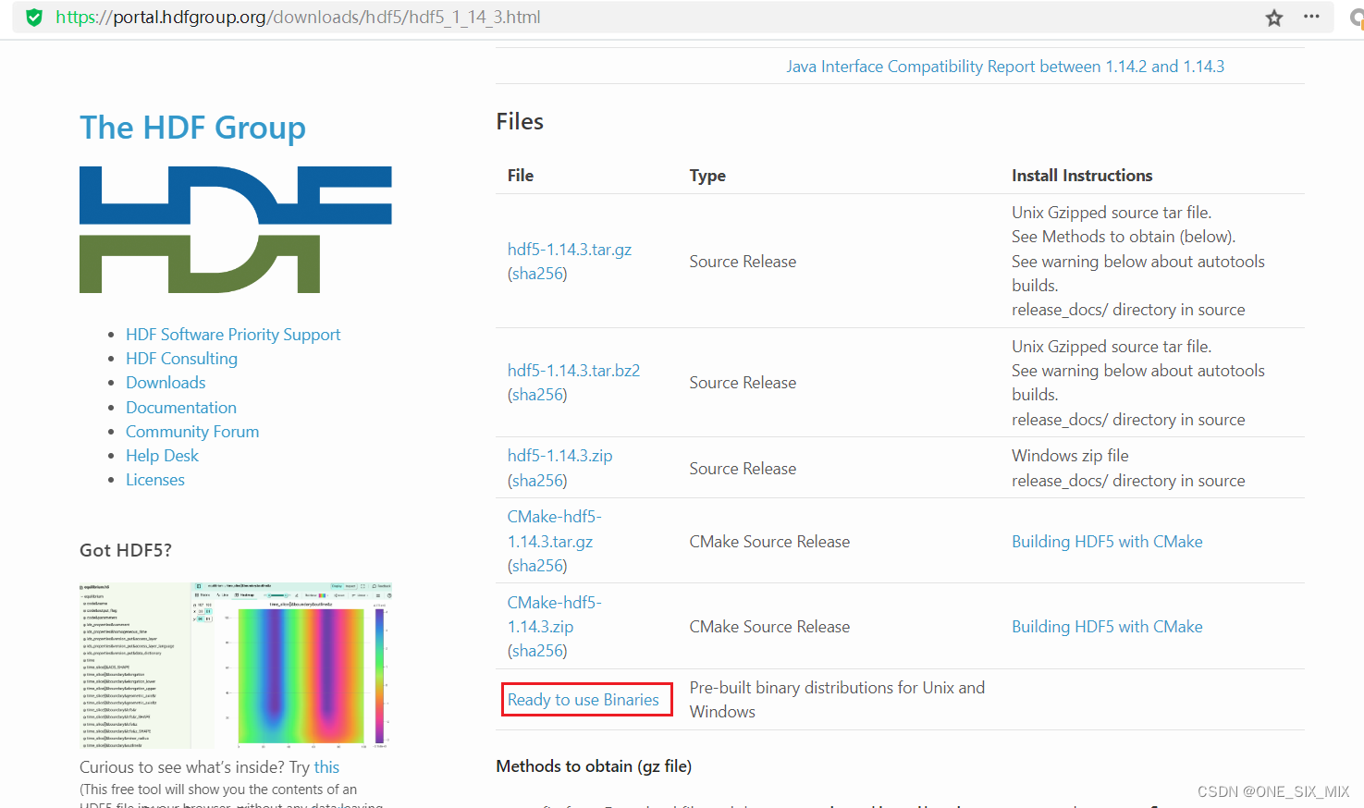Open sha256 link for CMake-hdf5-1.14.3.tar.gz

coord(537,566)
